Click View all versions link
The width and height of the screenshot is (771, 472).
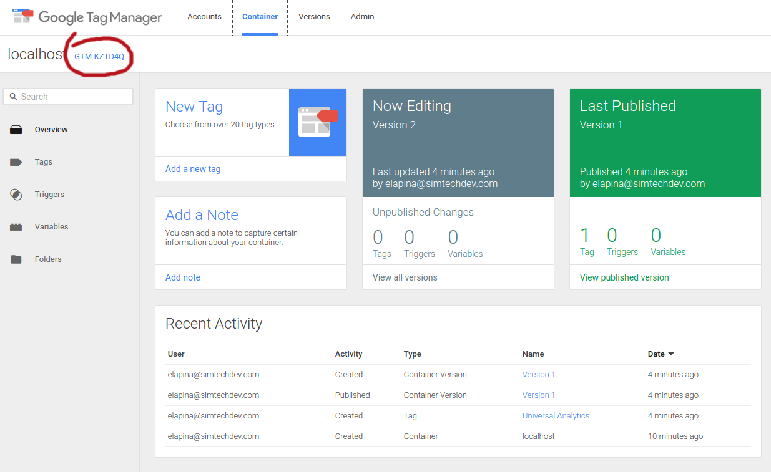(405, 277)
